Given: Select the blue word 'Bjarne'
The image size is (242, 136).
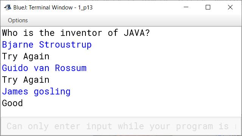Looking at the screenshot, I should pos(18,45).
